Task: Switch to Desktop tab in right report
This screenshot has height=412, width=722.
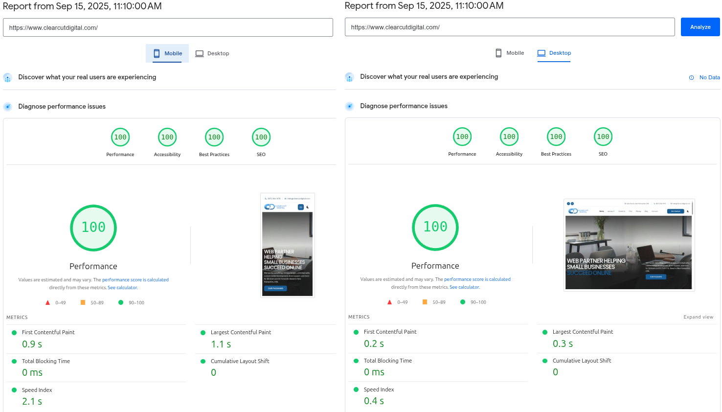Action: click(554, 53)
